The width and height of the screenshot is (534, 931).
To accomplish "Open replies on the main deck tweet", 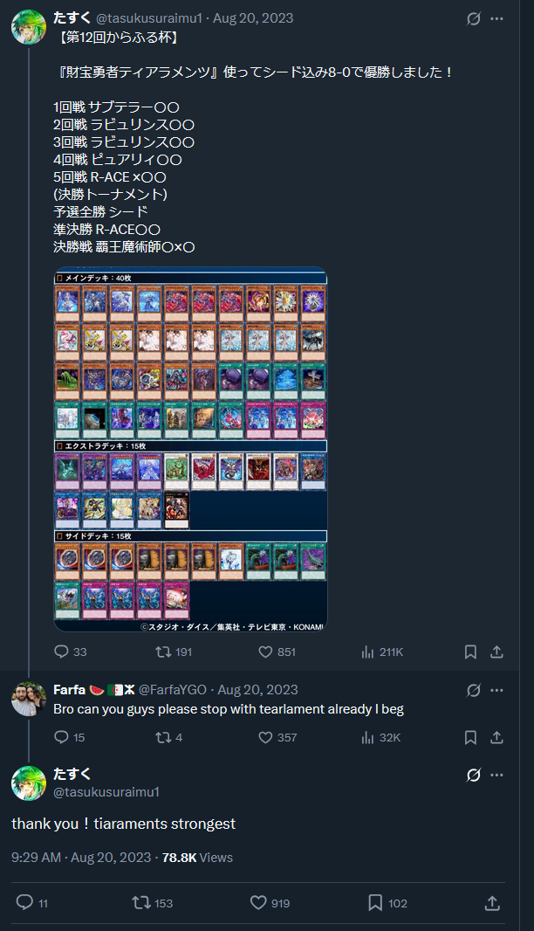I will click(71, 652).
